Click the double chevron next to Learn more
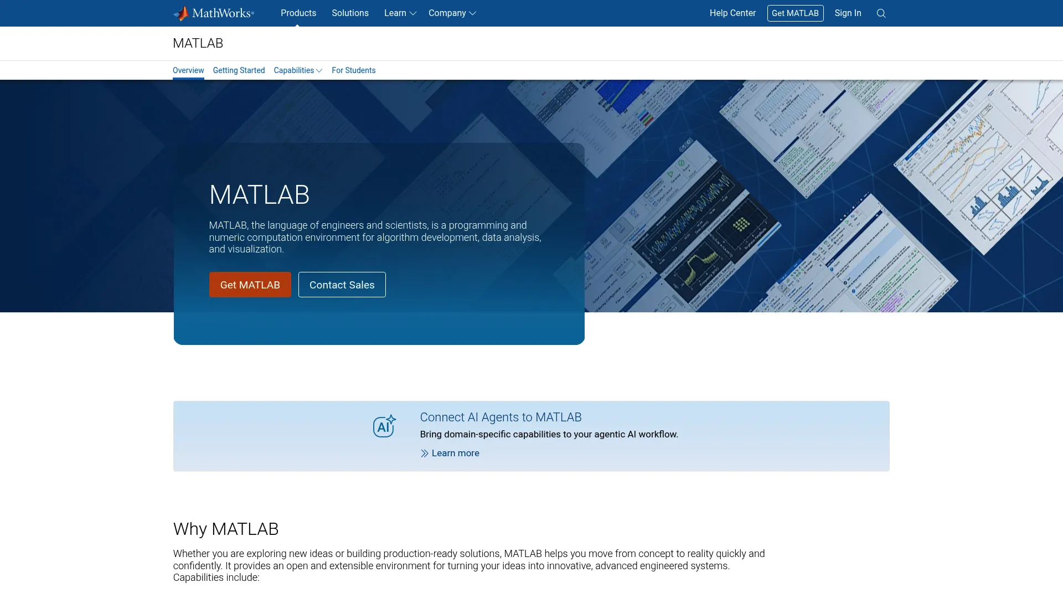This screenshot has height=598, width=1063. click(x=424, y=453)
